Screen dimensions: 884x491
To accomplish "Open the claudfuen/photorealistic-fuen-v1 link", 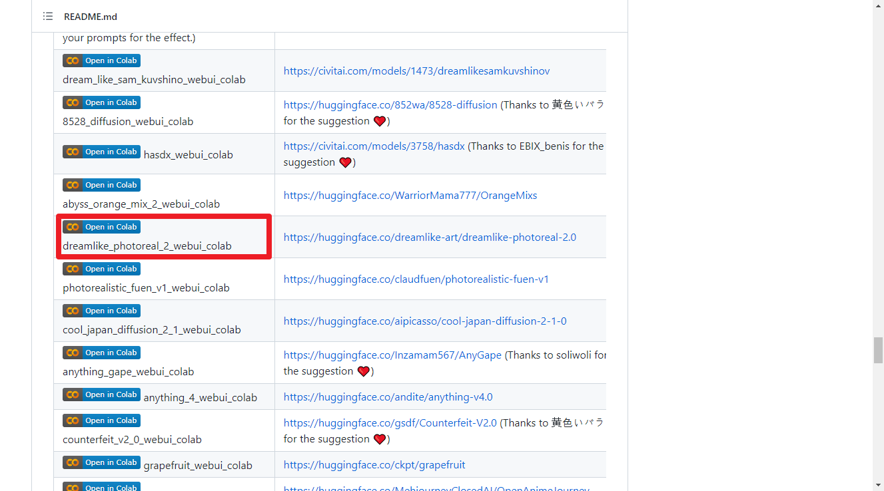I will [x=416, y=279].
